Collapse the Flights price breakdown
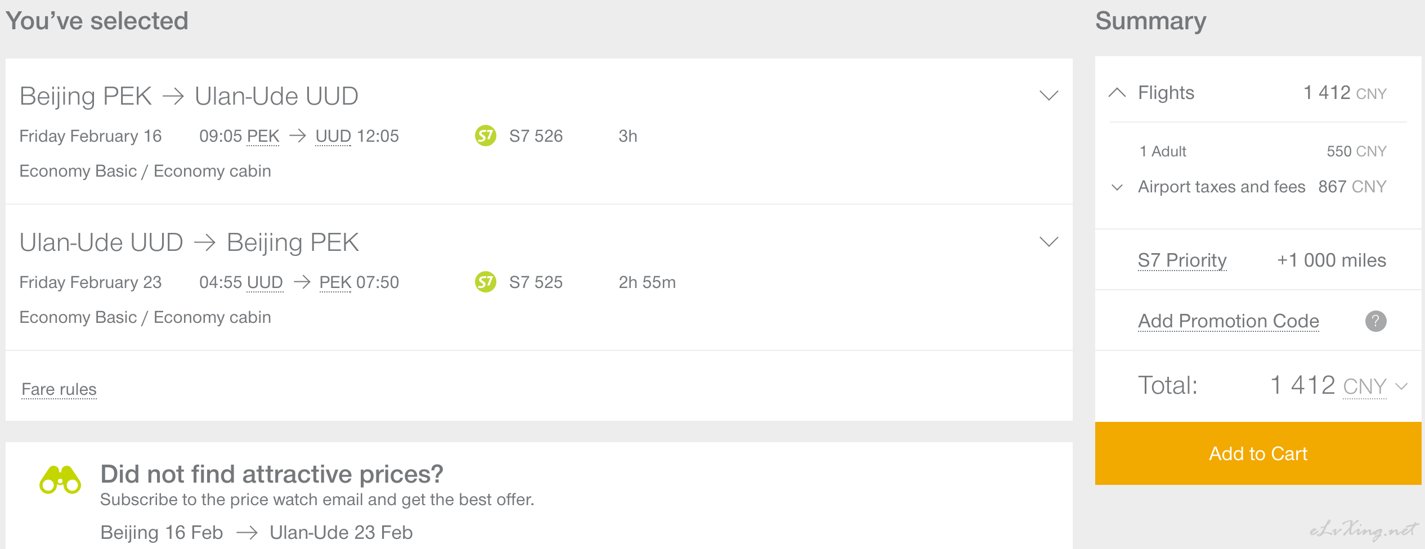The width and height of the screenshot is (1425, 549). (x=1117, y=93)
